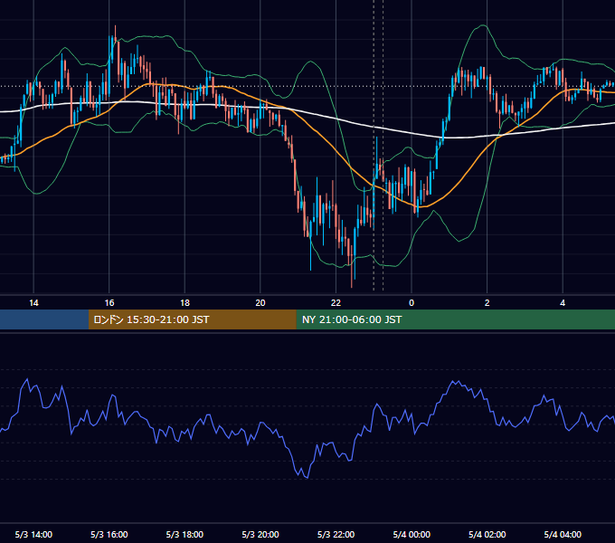Click the 5/4 02:00 time label
The image size is (615, 543).
pyautogui.click(x=487, y=534)
